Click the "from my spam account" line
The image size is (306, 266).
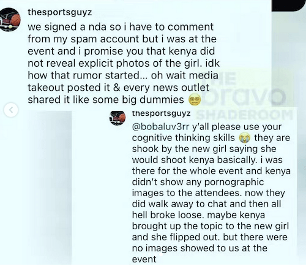(122, 39)
